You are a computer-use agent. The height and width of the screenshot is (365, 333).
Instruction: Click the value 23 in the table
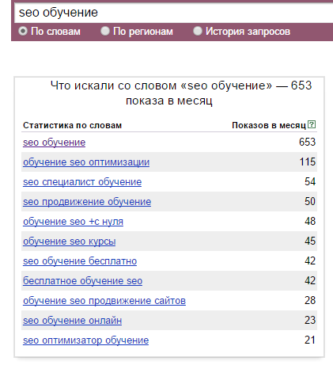tap(310, 320)
